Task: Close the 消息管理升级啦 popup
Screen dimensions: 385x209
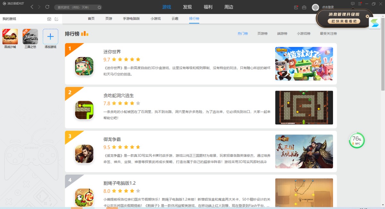Action: 368,16
